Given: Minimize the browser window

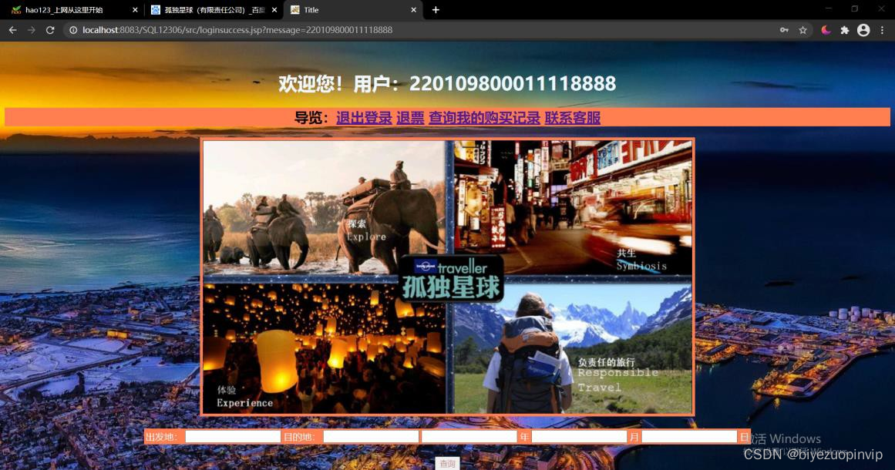Looking at the screenshot, I should tap(828, 8).
